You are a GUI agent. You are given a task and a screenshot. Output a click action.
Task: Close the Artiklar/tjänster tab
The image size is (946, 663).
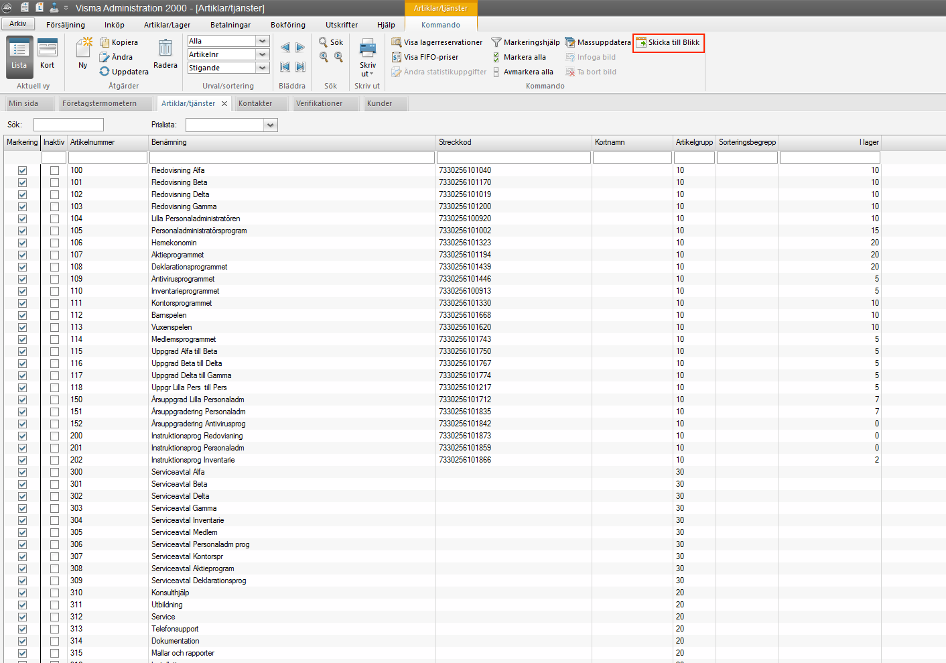click(x=224, y=103)
